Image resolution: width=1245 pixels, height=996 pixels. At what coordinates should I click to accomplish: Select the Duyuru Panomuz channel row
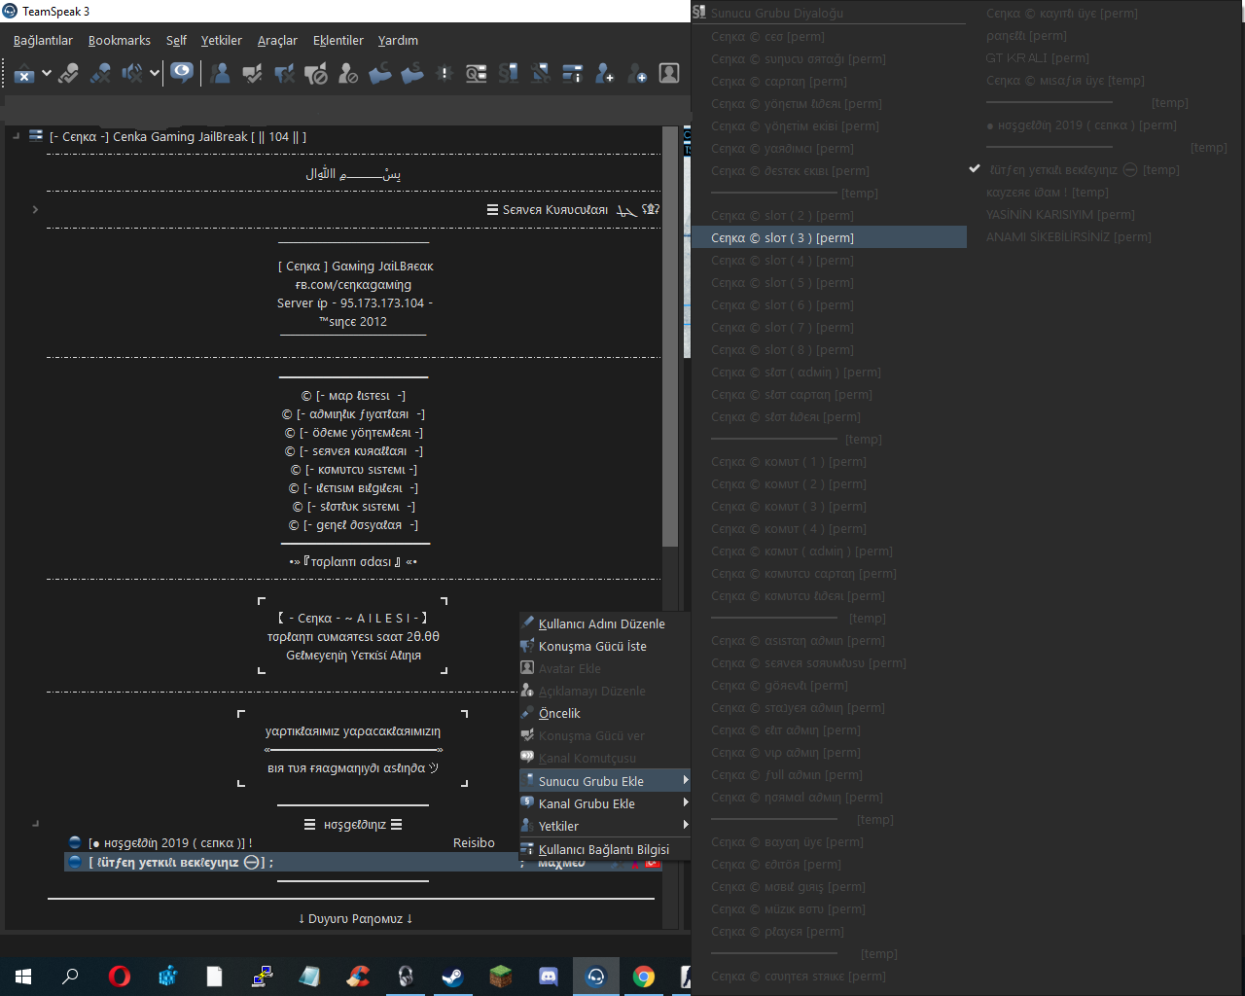(355, 918)
